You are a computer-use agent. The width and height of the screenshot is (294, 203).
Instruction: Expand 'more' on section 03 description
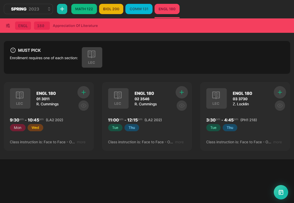[x=277, y=142]
